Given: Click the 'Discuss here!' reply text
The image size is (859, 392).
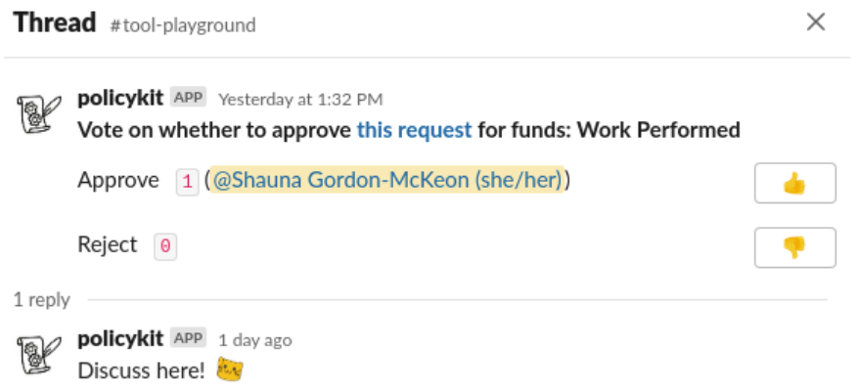Looking at the screenshot, I should [x=141, y=370].
